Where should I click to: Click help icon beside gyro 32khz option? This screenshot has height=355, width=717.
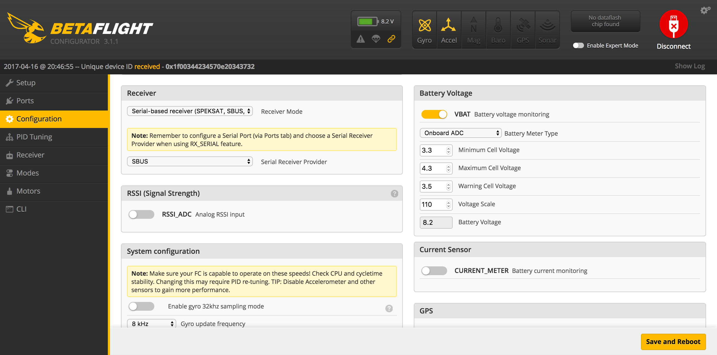tap(389, 308)
